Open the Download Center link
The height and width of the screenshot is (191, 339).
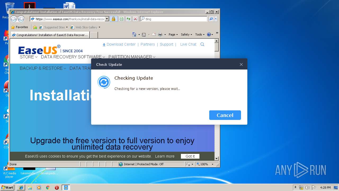pos(119,44)
